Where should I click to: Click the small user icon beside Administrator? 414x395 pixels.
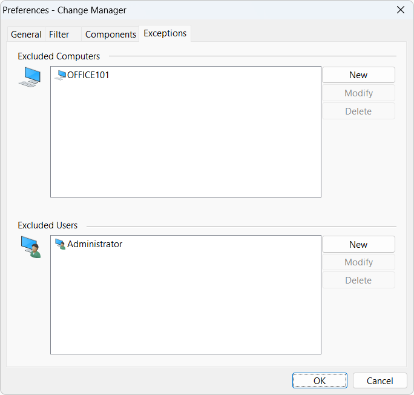click(60, 244)
